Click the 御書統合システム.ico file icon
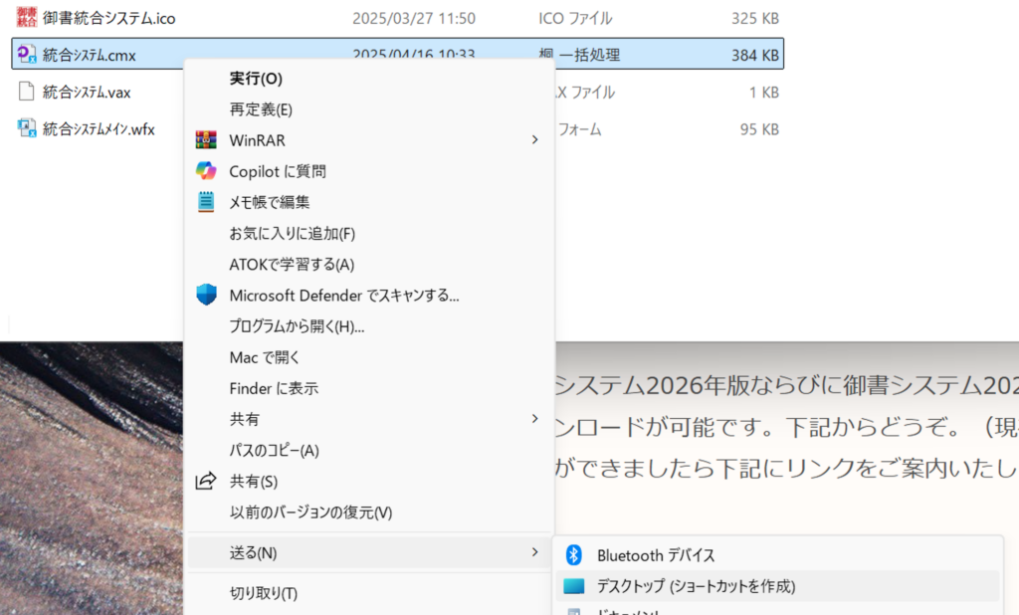The height and width of the screenshot is (615, 1019). [28, 18]
